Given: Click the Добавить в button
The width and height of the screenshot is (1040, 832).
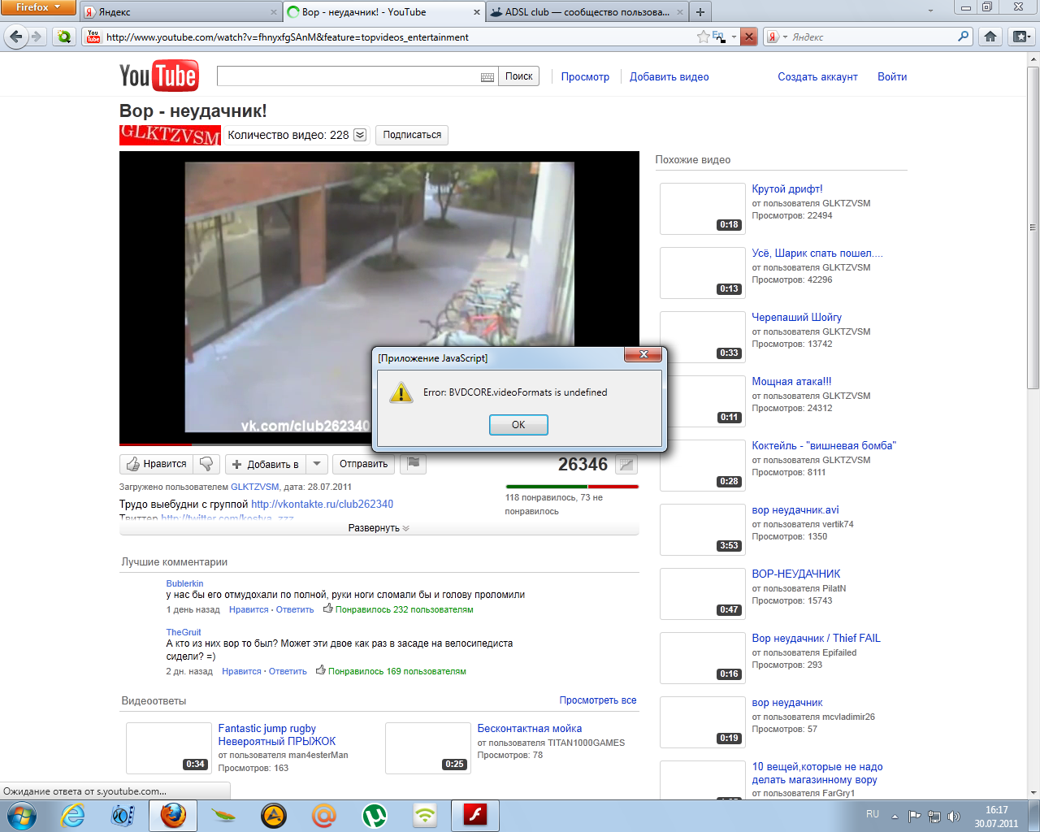Looking at the screenshot, I should [266, 464].
